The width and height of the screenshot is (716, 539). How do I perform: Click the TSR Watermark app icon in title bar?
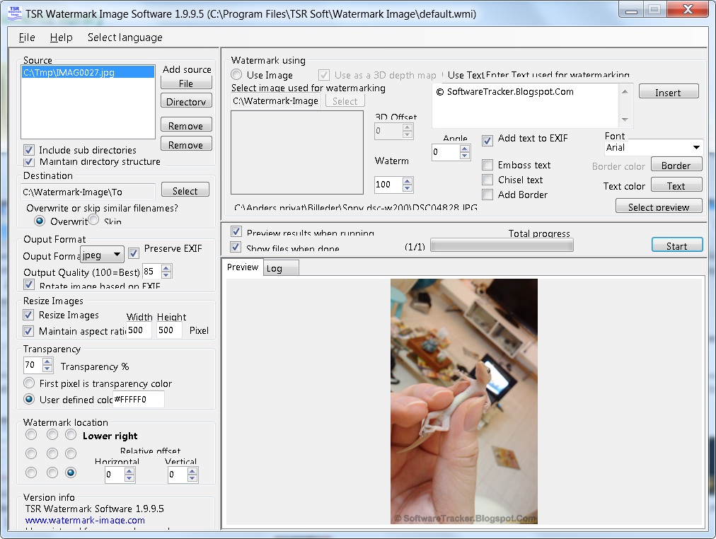tap(14, 12)
